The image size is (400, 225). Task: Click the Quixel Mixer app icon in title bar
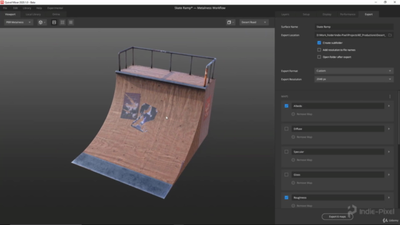click(x=2, y=2)
